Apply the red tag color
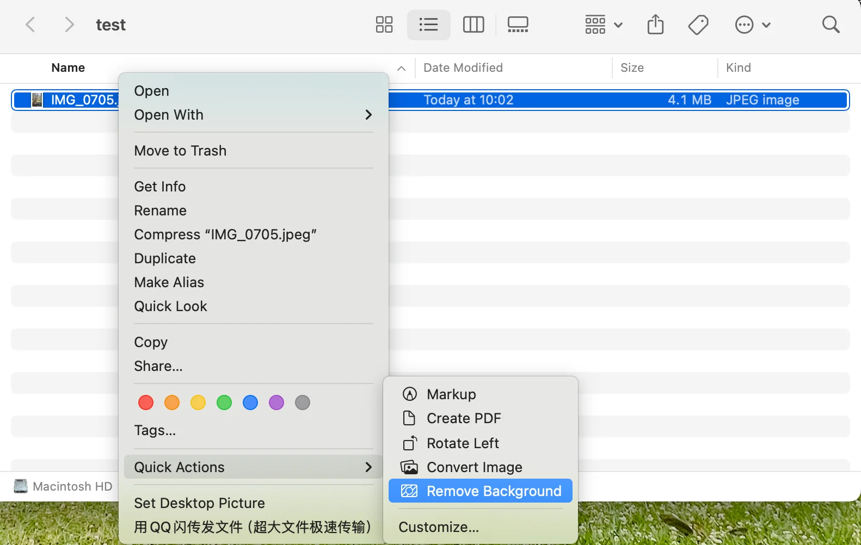861x545 pixels. [146, 402]
